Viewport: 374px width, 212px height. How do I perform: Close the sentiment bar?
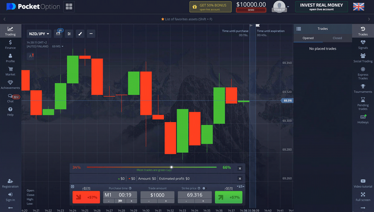(x=240, y=168)
